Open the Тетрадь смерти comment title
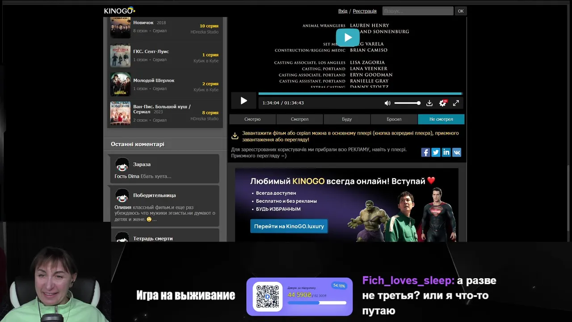 click(153, 239)
